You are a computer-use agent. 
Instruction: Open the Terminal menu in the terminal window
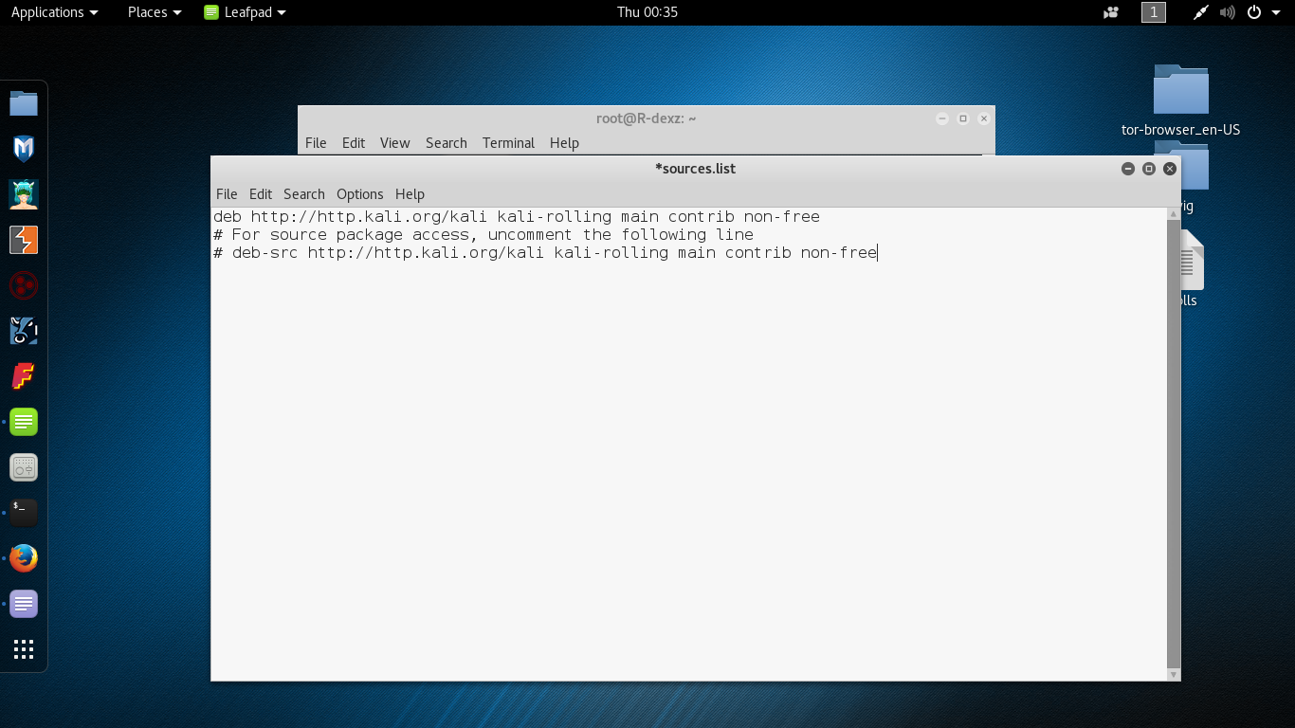click(508, 143)
